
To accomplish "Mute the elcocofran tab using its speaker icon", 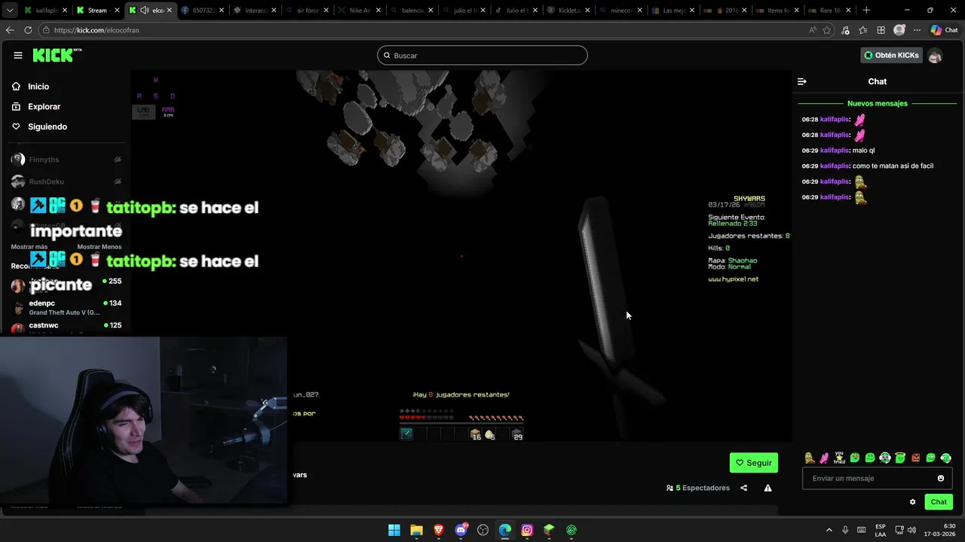I will pyautogui.click(x=144, y=11).
